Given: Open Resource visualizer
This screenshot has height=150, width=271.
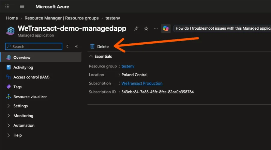Looking at the screenshot, I should 30,97.
